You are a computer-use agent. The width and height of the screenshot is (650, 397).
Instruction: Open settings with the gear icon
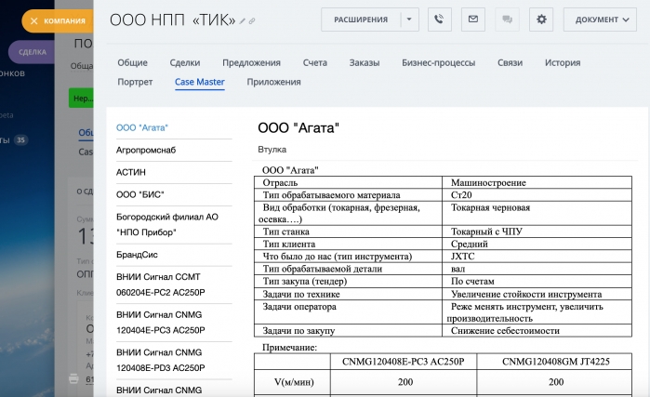(x=541, y=20)
